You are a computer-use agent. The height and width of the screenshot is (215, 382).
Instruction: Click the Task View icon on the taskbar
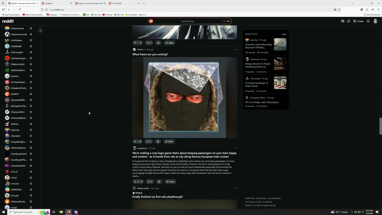[x=54, y=212]
